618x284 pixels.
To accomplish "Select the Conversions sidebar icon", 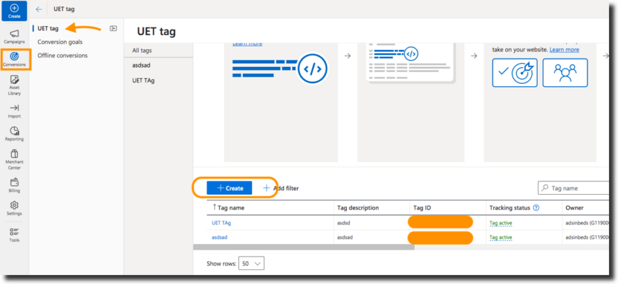I will tap(14, 59).
